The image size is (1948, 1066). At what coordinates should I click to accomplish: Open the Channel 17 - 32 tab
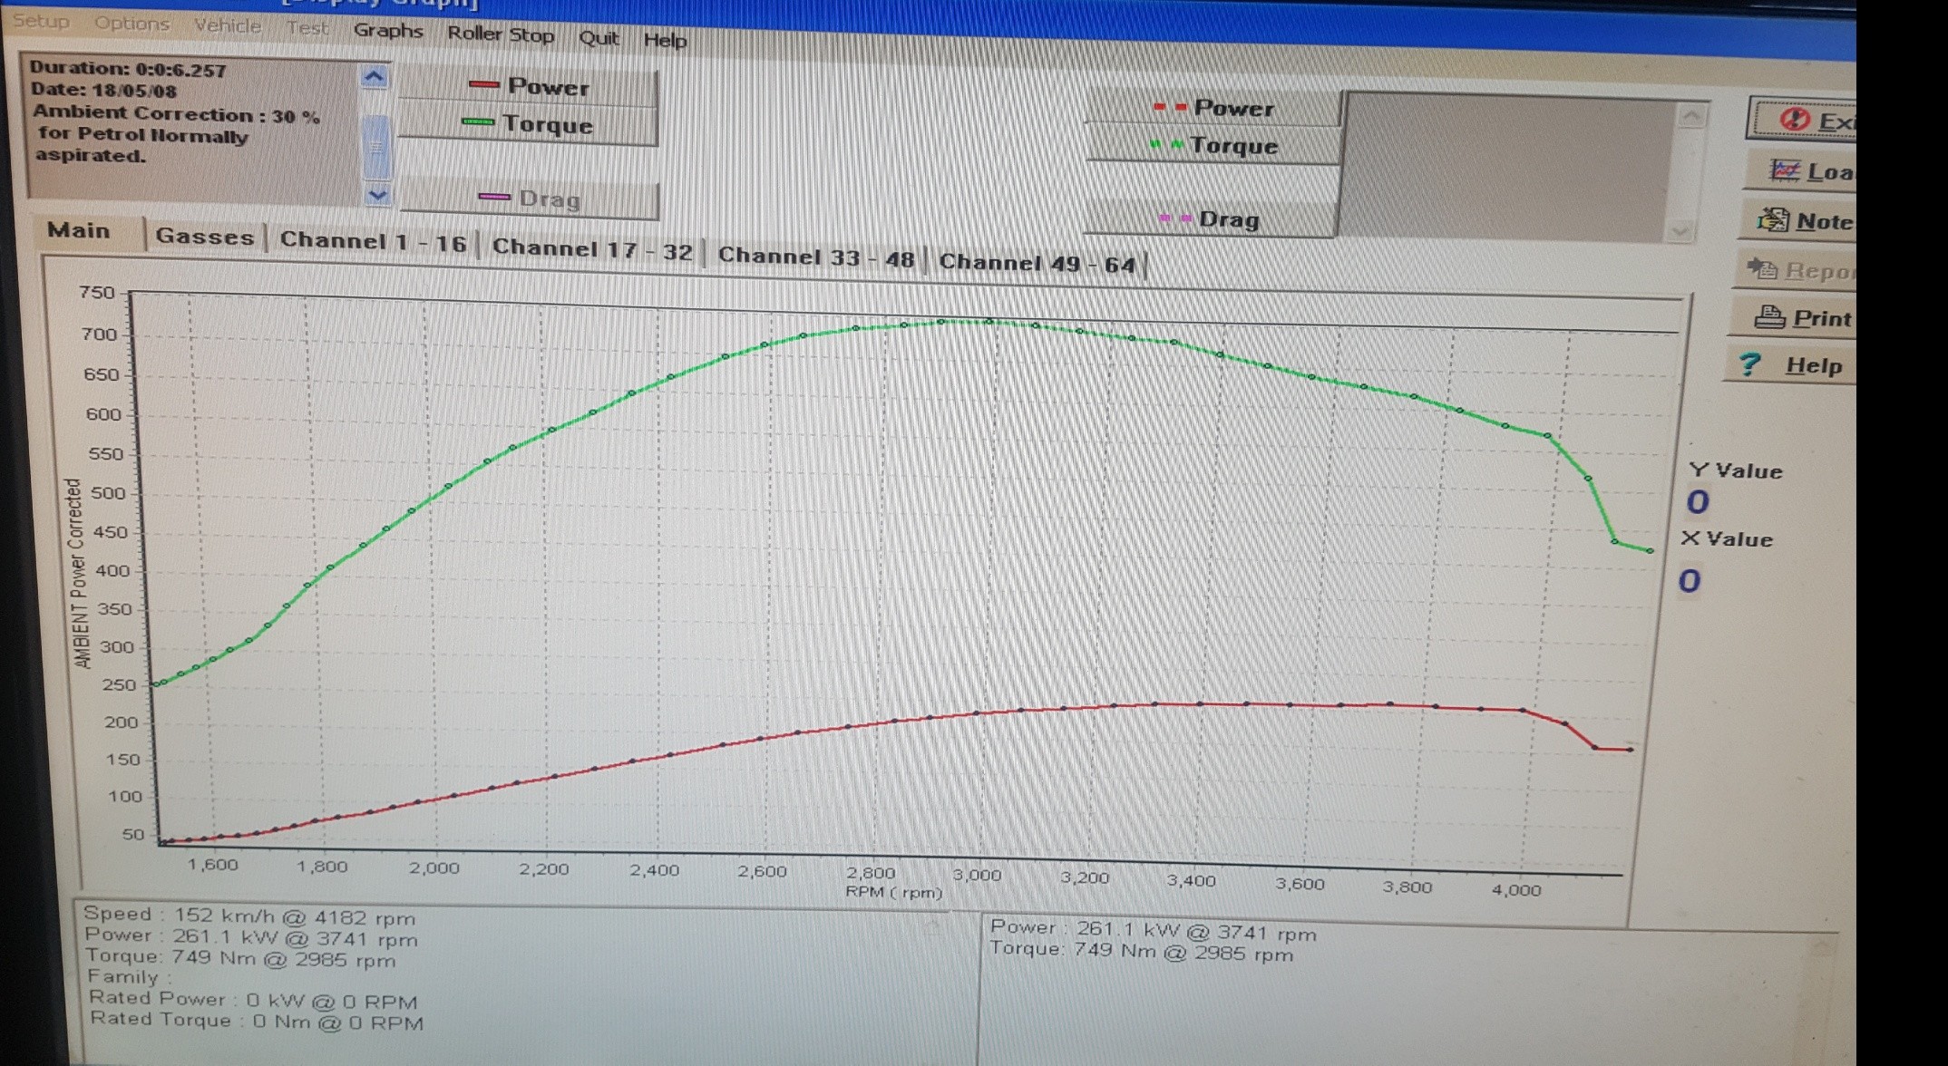tap(591, 249)
